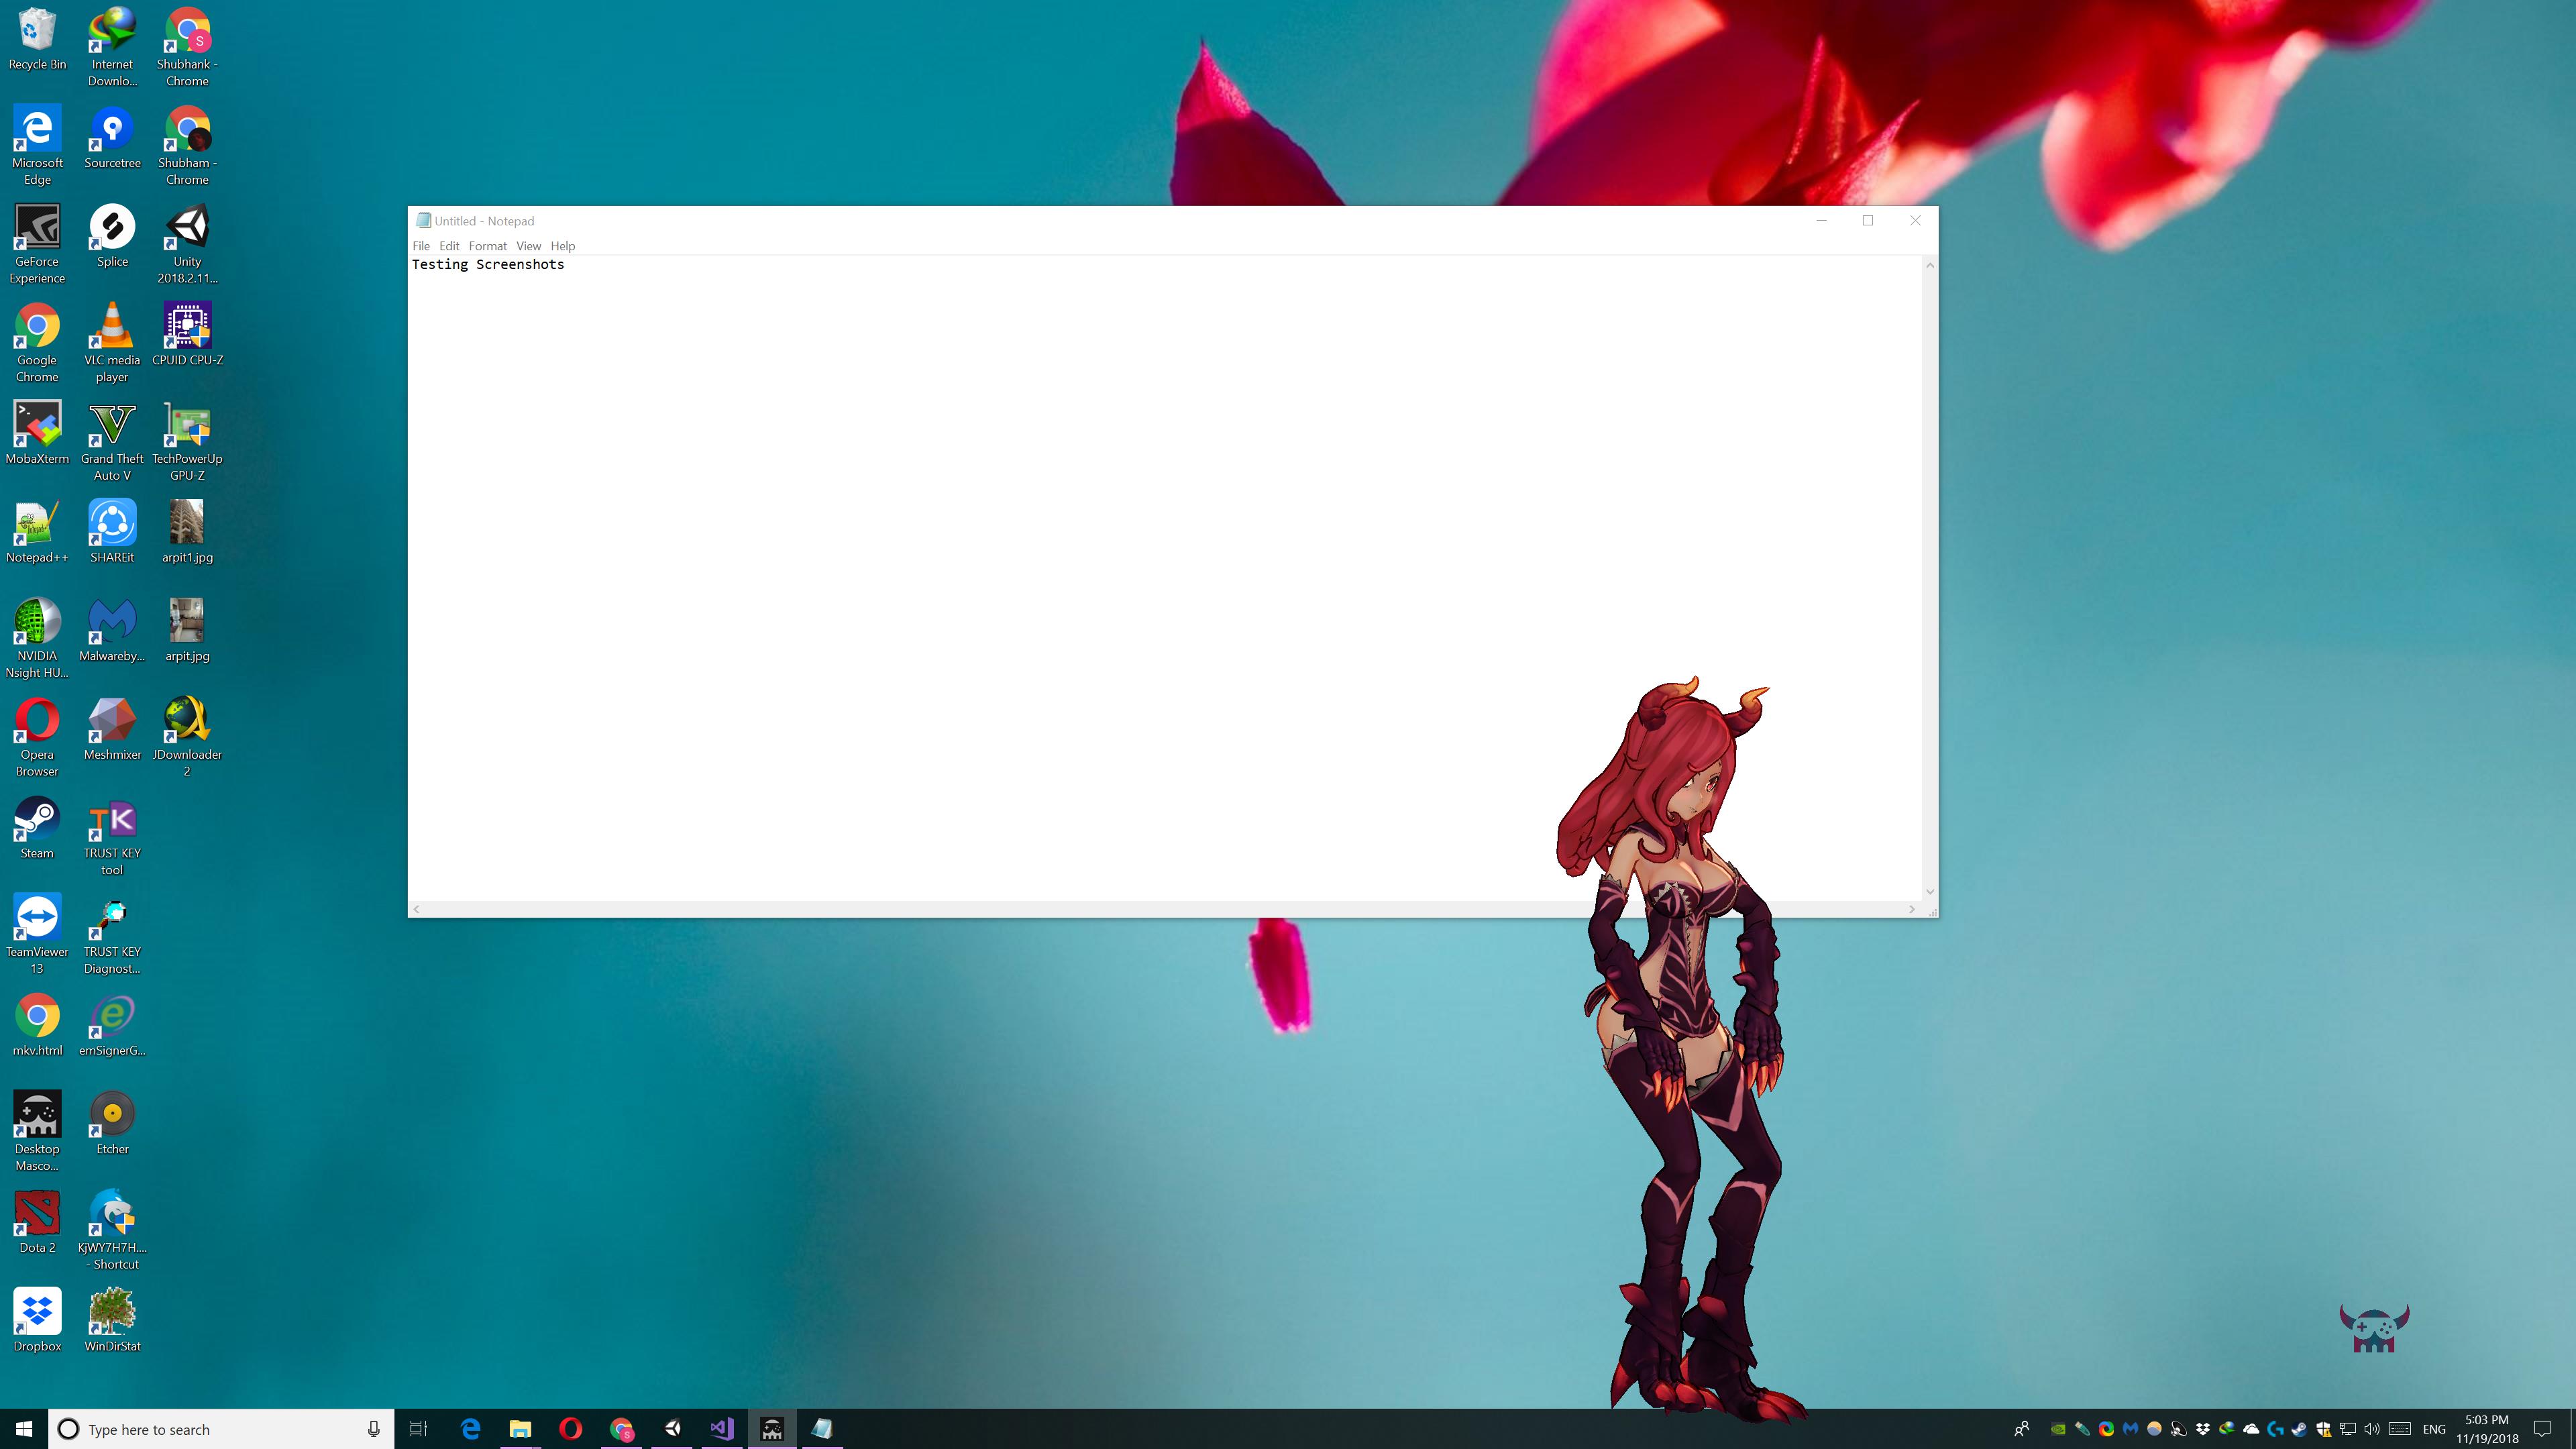Screen dimensions: 2576x1449
Task: Click the ENG language indicator
Action: 2434,1429
